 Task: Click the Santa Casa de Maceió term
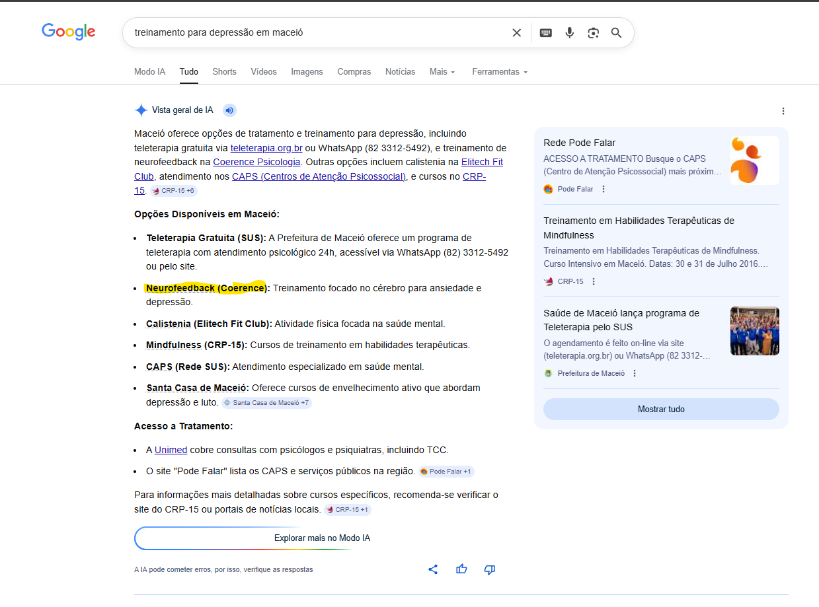point(198,388)
